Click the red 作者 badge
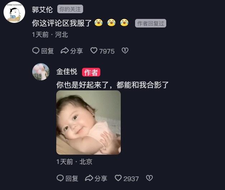The image size is (225, 190). pyautogui.click(x=91, y=72)
